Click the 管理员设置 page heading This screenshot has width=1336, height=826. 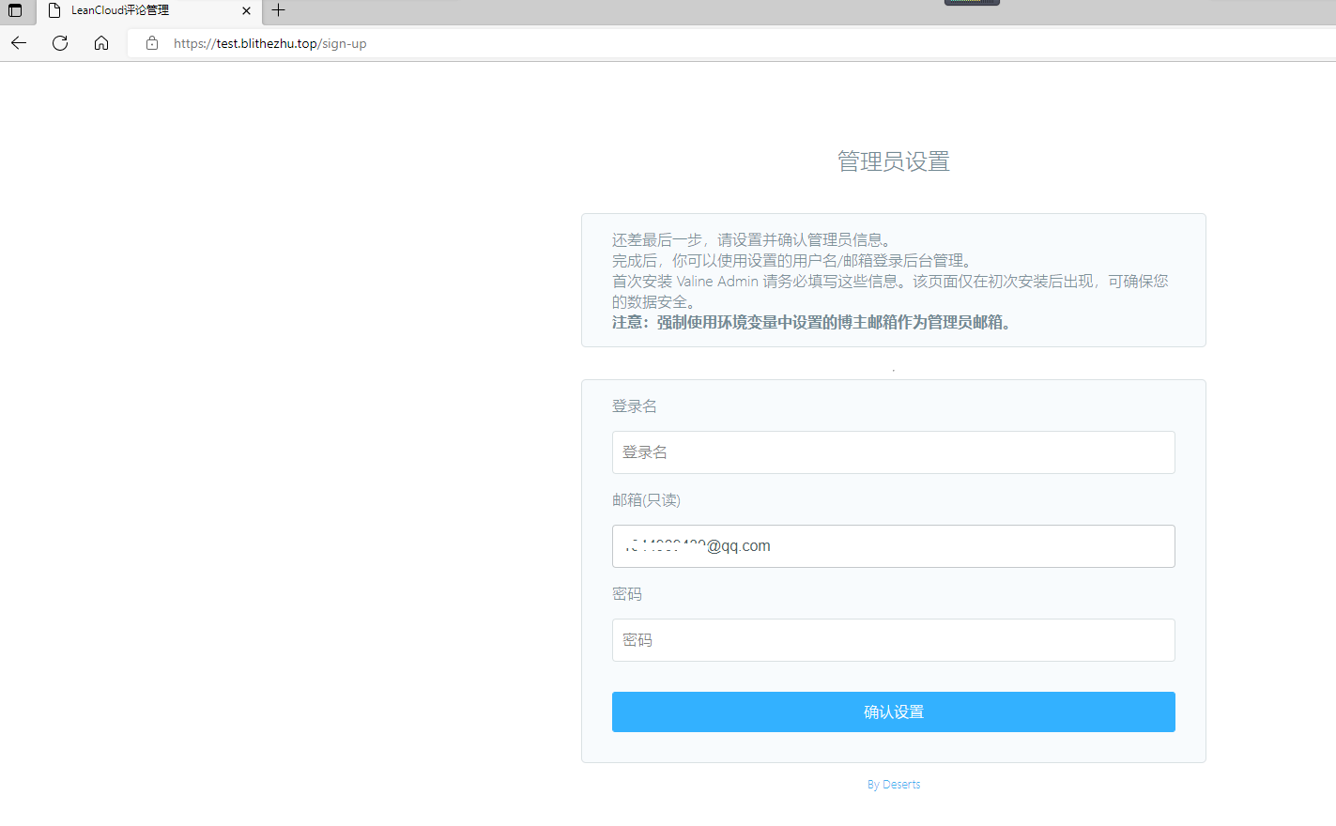(x=893, y=161)
